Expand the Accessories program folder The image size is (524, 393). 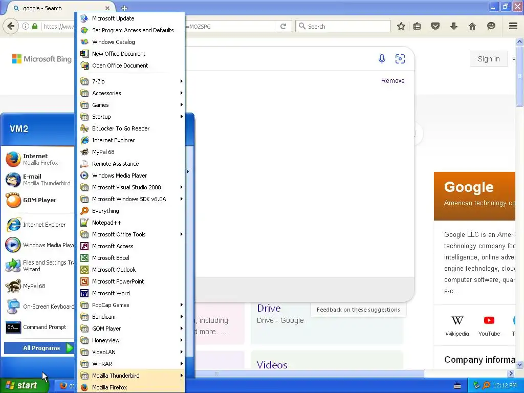[131, 93]
